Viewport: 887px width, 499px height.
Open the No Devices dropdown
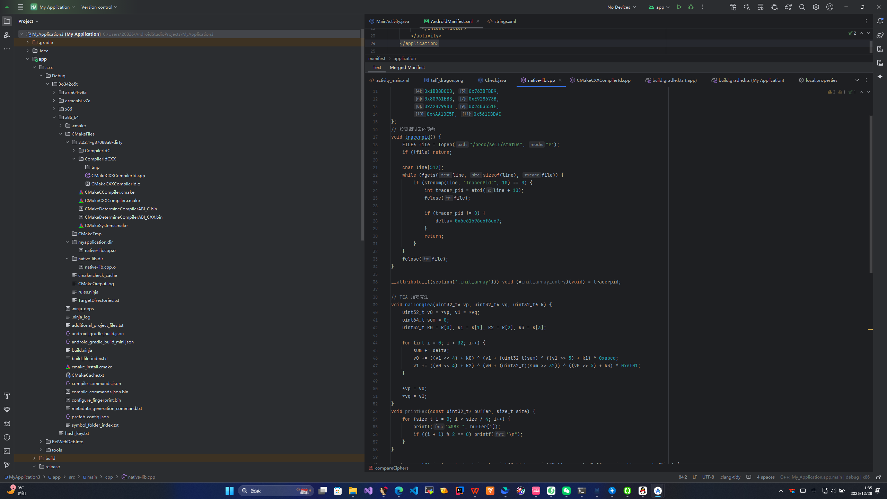click(622, 7)
